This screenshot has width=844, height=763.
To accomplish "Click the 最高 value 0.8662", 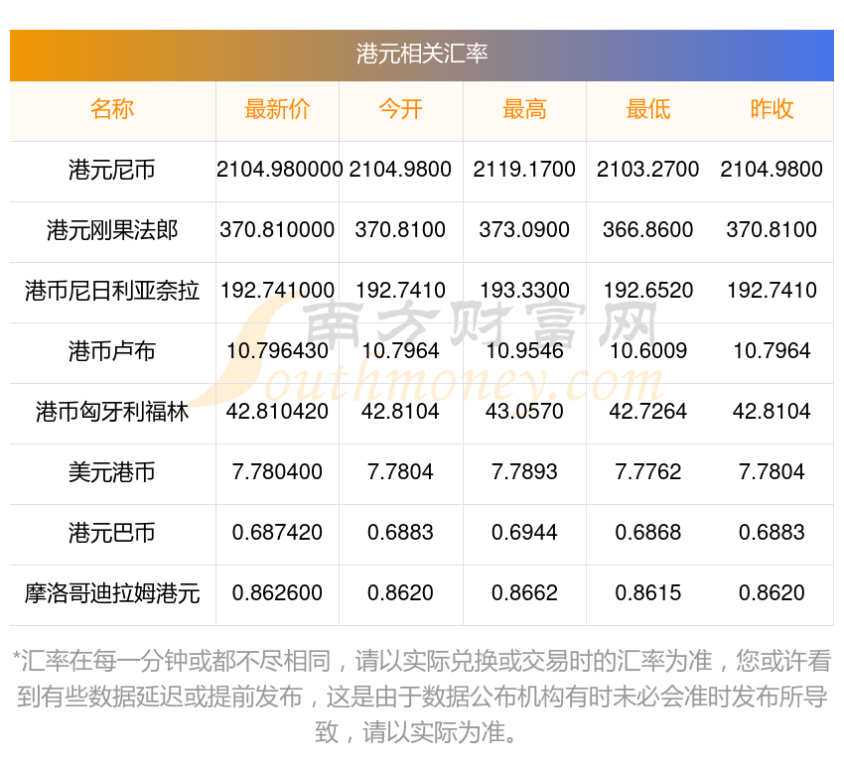I will tap(524, 593).
